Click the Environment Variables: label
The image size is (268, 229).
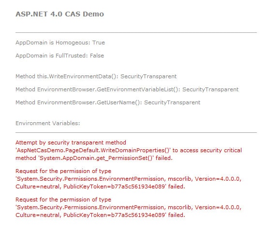coord(48,123)
